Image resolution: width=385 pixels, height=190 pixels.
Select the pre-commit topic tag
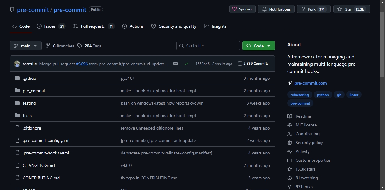tap(300, 103)
